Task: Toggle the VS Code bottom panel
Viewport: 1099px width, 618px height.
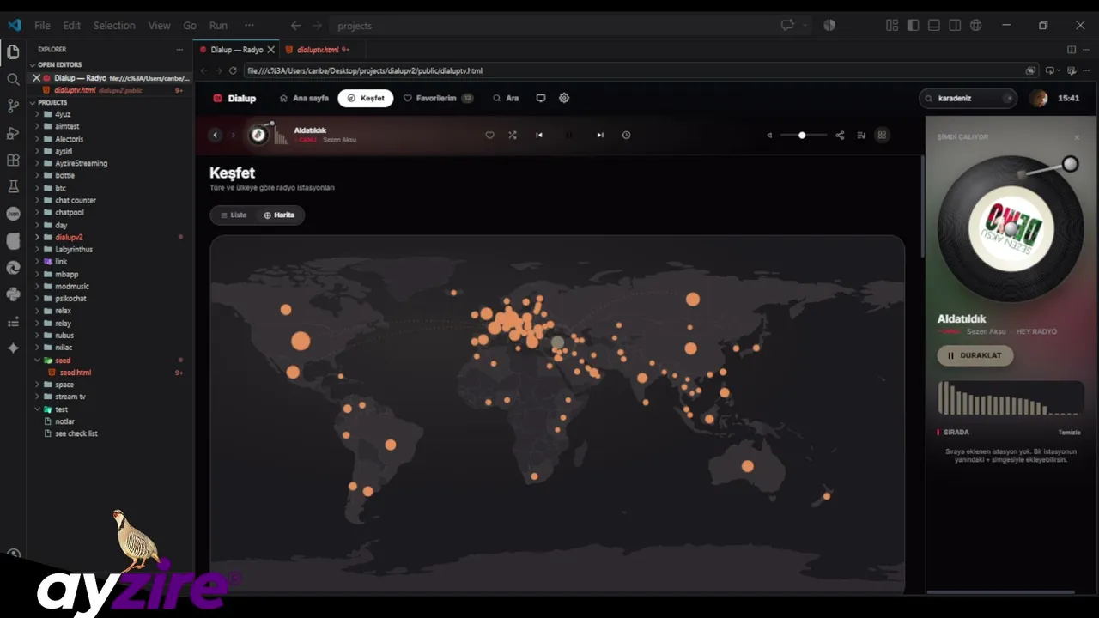Action: [x=934, y=25]
